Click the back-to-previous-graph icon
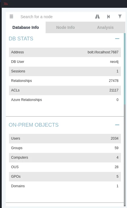 (109, 16)
